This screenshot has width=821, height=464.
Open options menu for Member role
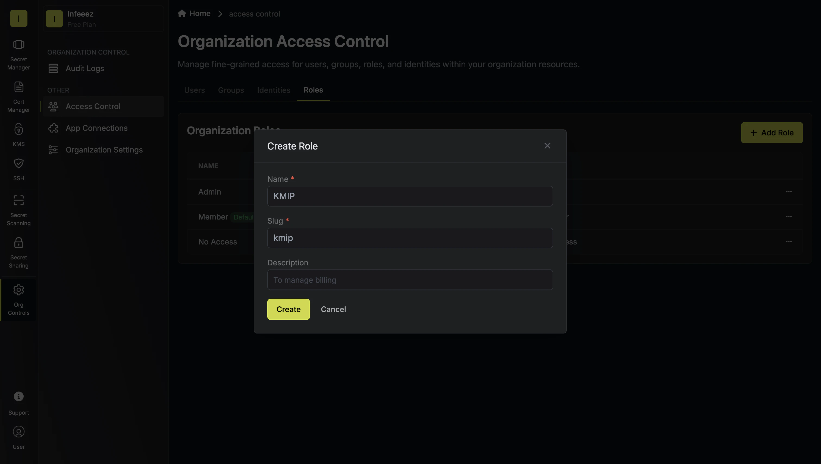[x=789, y=217]
